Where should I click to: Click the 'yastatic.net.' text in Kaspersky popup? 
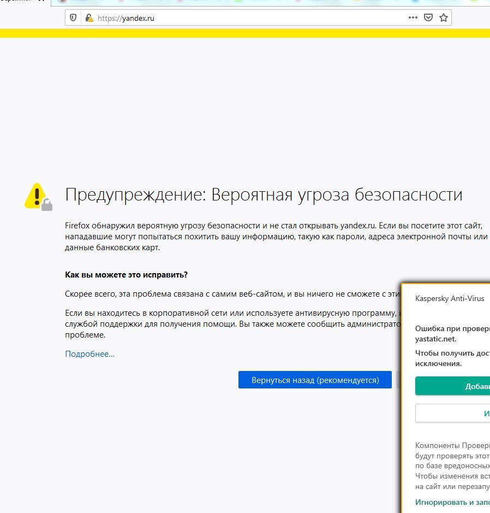click(x=436, y=339)
